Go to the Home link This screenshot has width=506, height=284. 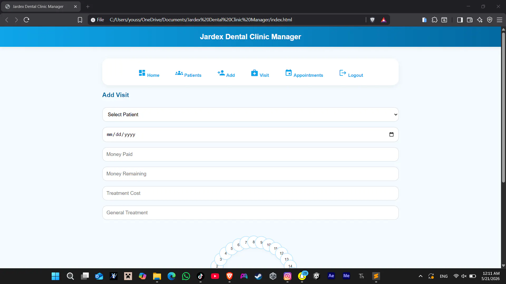(x=153, y=75)
